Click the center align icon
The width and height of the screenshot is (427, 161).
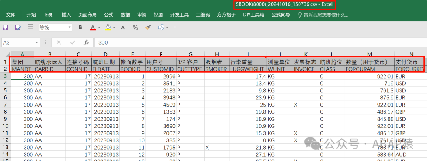click(30, 27)
